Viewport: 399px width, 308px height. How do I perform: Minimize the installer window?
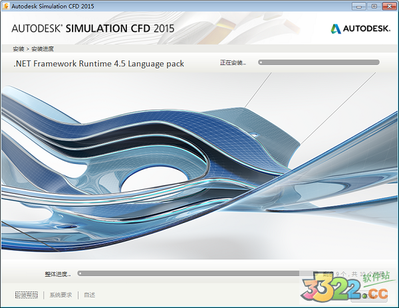pos(360,6)
